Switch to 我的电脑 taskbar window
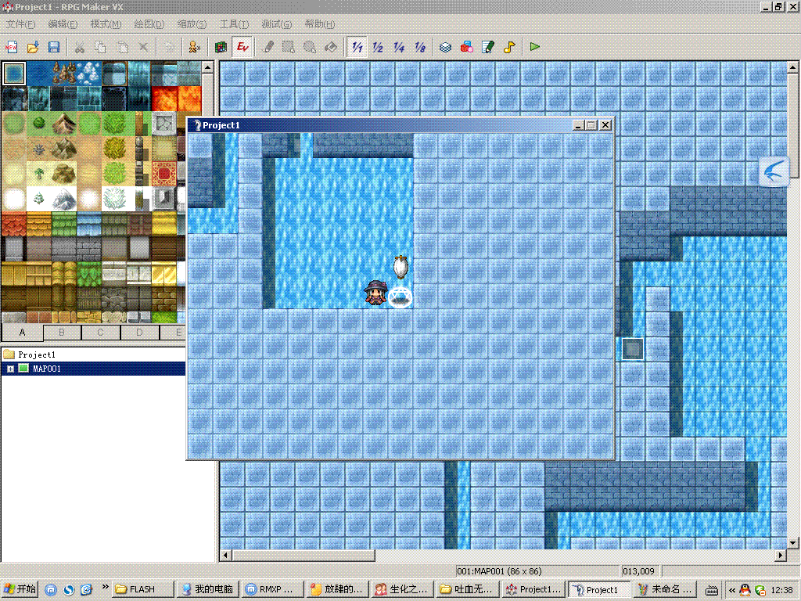The image size is (801, 601). coord(208,589)
